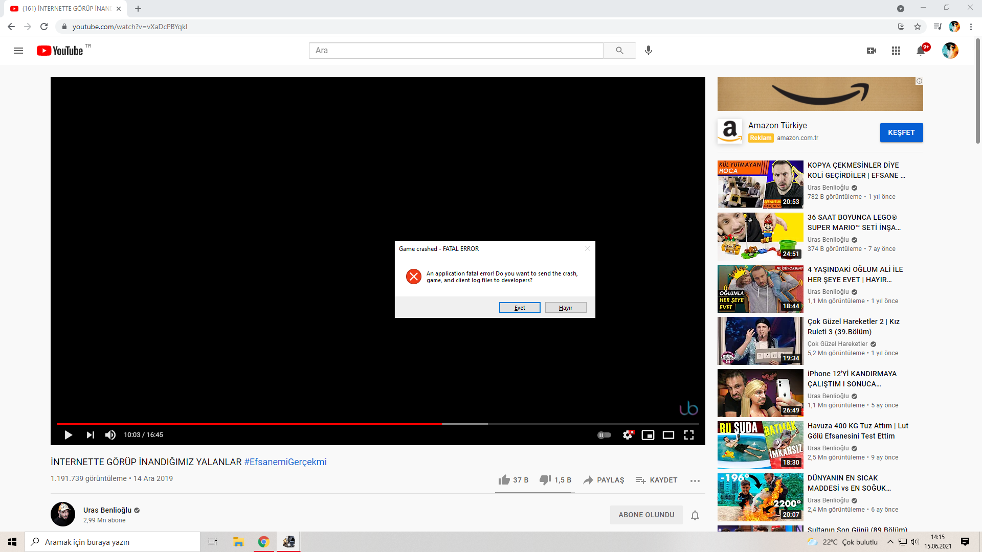Image resolution: width=982 pixels, height=552 pixels.
Task: Open Chrome media control icon
Action: coord(938,27)
